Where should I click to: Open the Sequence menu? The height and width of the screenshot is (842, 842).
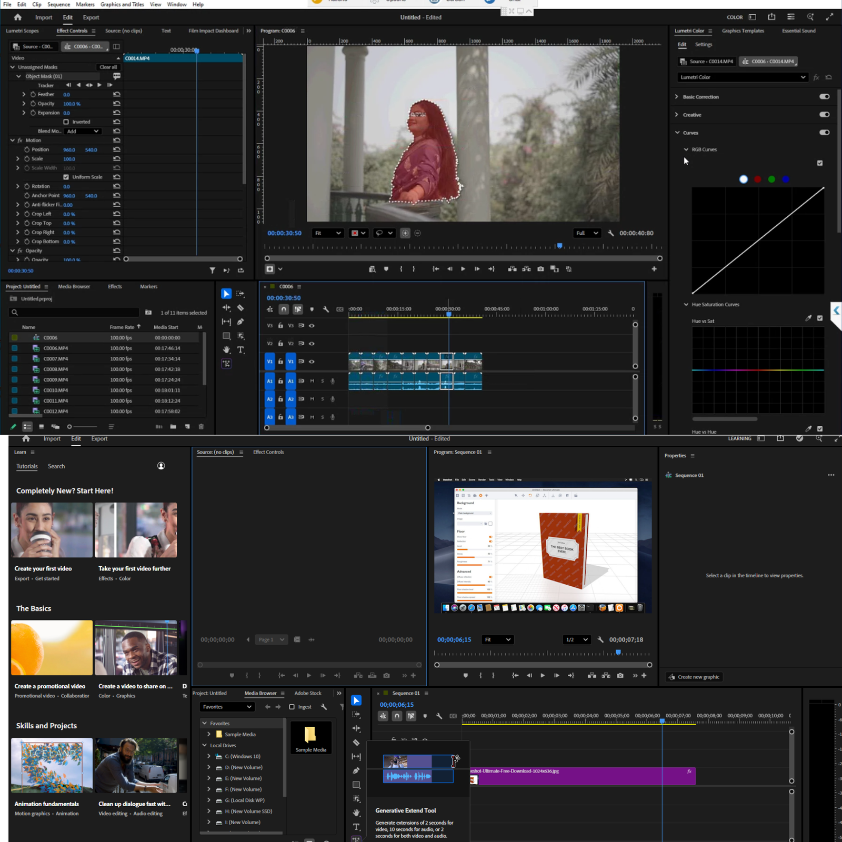[x=58, y=4]
